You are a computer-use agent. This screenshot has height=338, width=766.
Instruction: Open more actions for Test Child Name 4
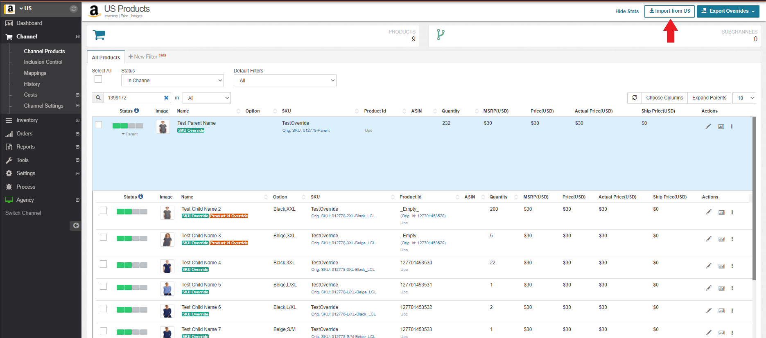[x=732, y=266]
